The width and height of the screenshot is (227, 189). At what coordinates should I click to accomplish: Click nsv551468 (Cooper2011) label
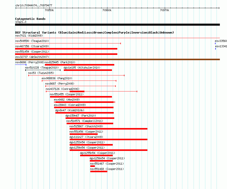point(107,169)
